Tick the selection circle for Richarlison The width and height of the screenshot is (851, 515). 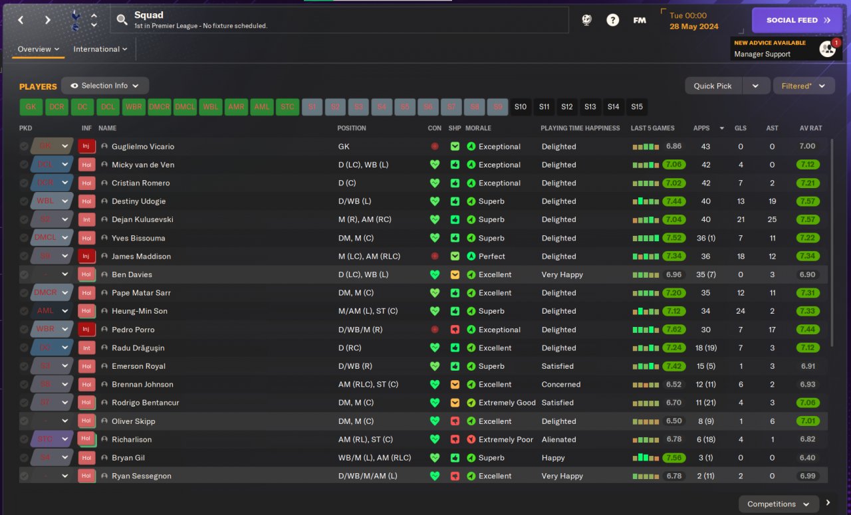(24, 439)
